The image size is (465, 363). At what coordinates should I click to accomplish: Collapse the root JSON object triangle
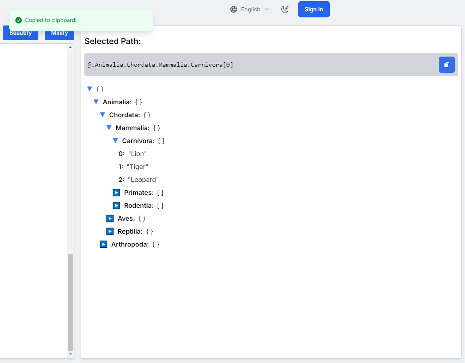coord(90,89)
